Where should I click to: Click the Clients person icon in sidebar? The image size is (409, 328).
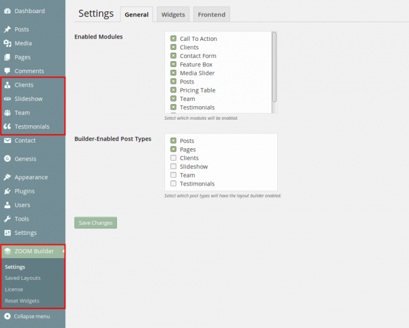pyautogui.click(x=7, y=85)
